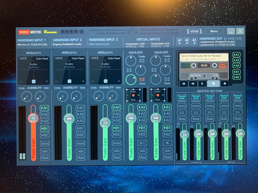Open the VBAN settings

(x=194, y=31)
